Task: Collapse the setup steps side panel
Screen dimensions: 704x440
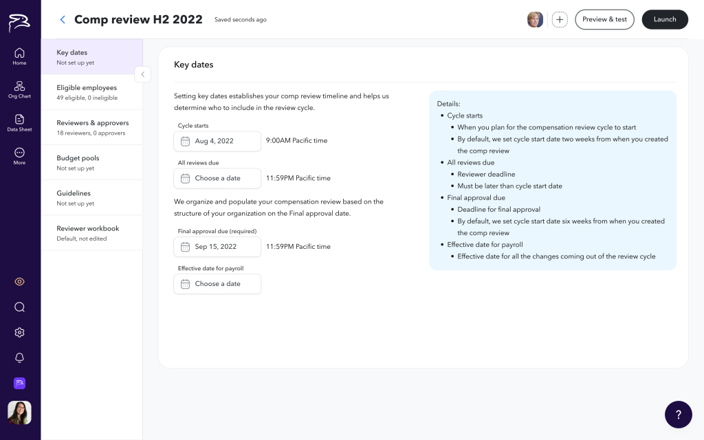Action: click(x=142, y=74)
